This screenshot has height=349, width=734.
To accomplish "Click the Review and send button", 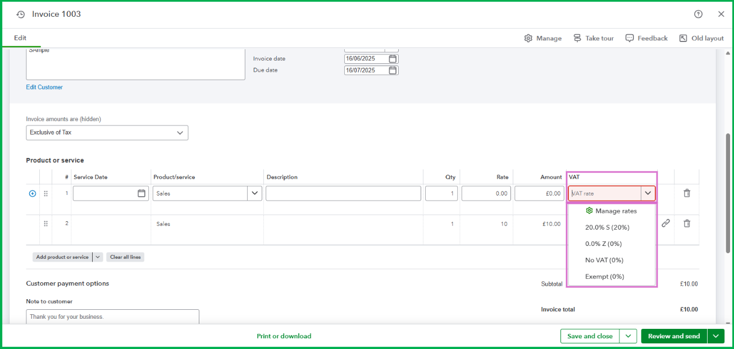I will (674, 336).
